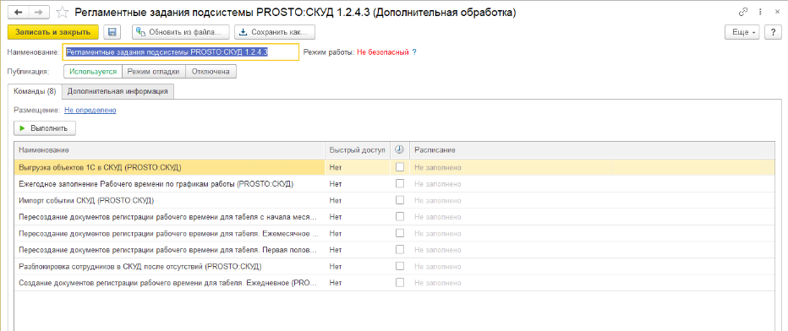Screen dimensions: 788x331
Task: Sort by the Наименование column header
Action: [170, 150]
